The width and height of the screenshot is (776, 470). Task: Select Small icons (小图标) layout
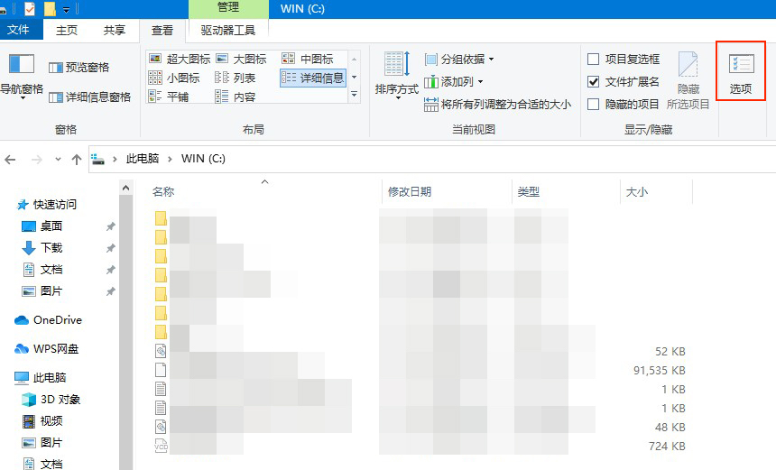pyautogui.click(x=174, y=78)
